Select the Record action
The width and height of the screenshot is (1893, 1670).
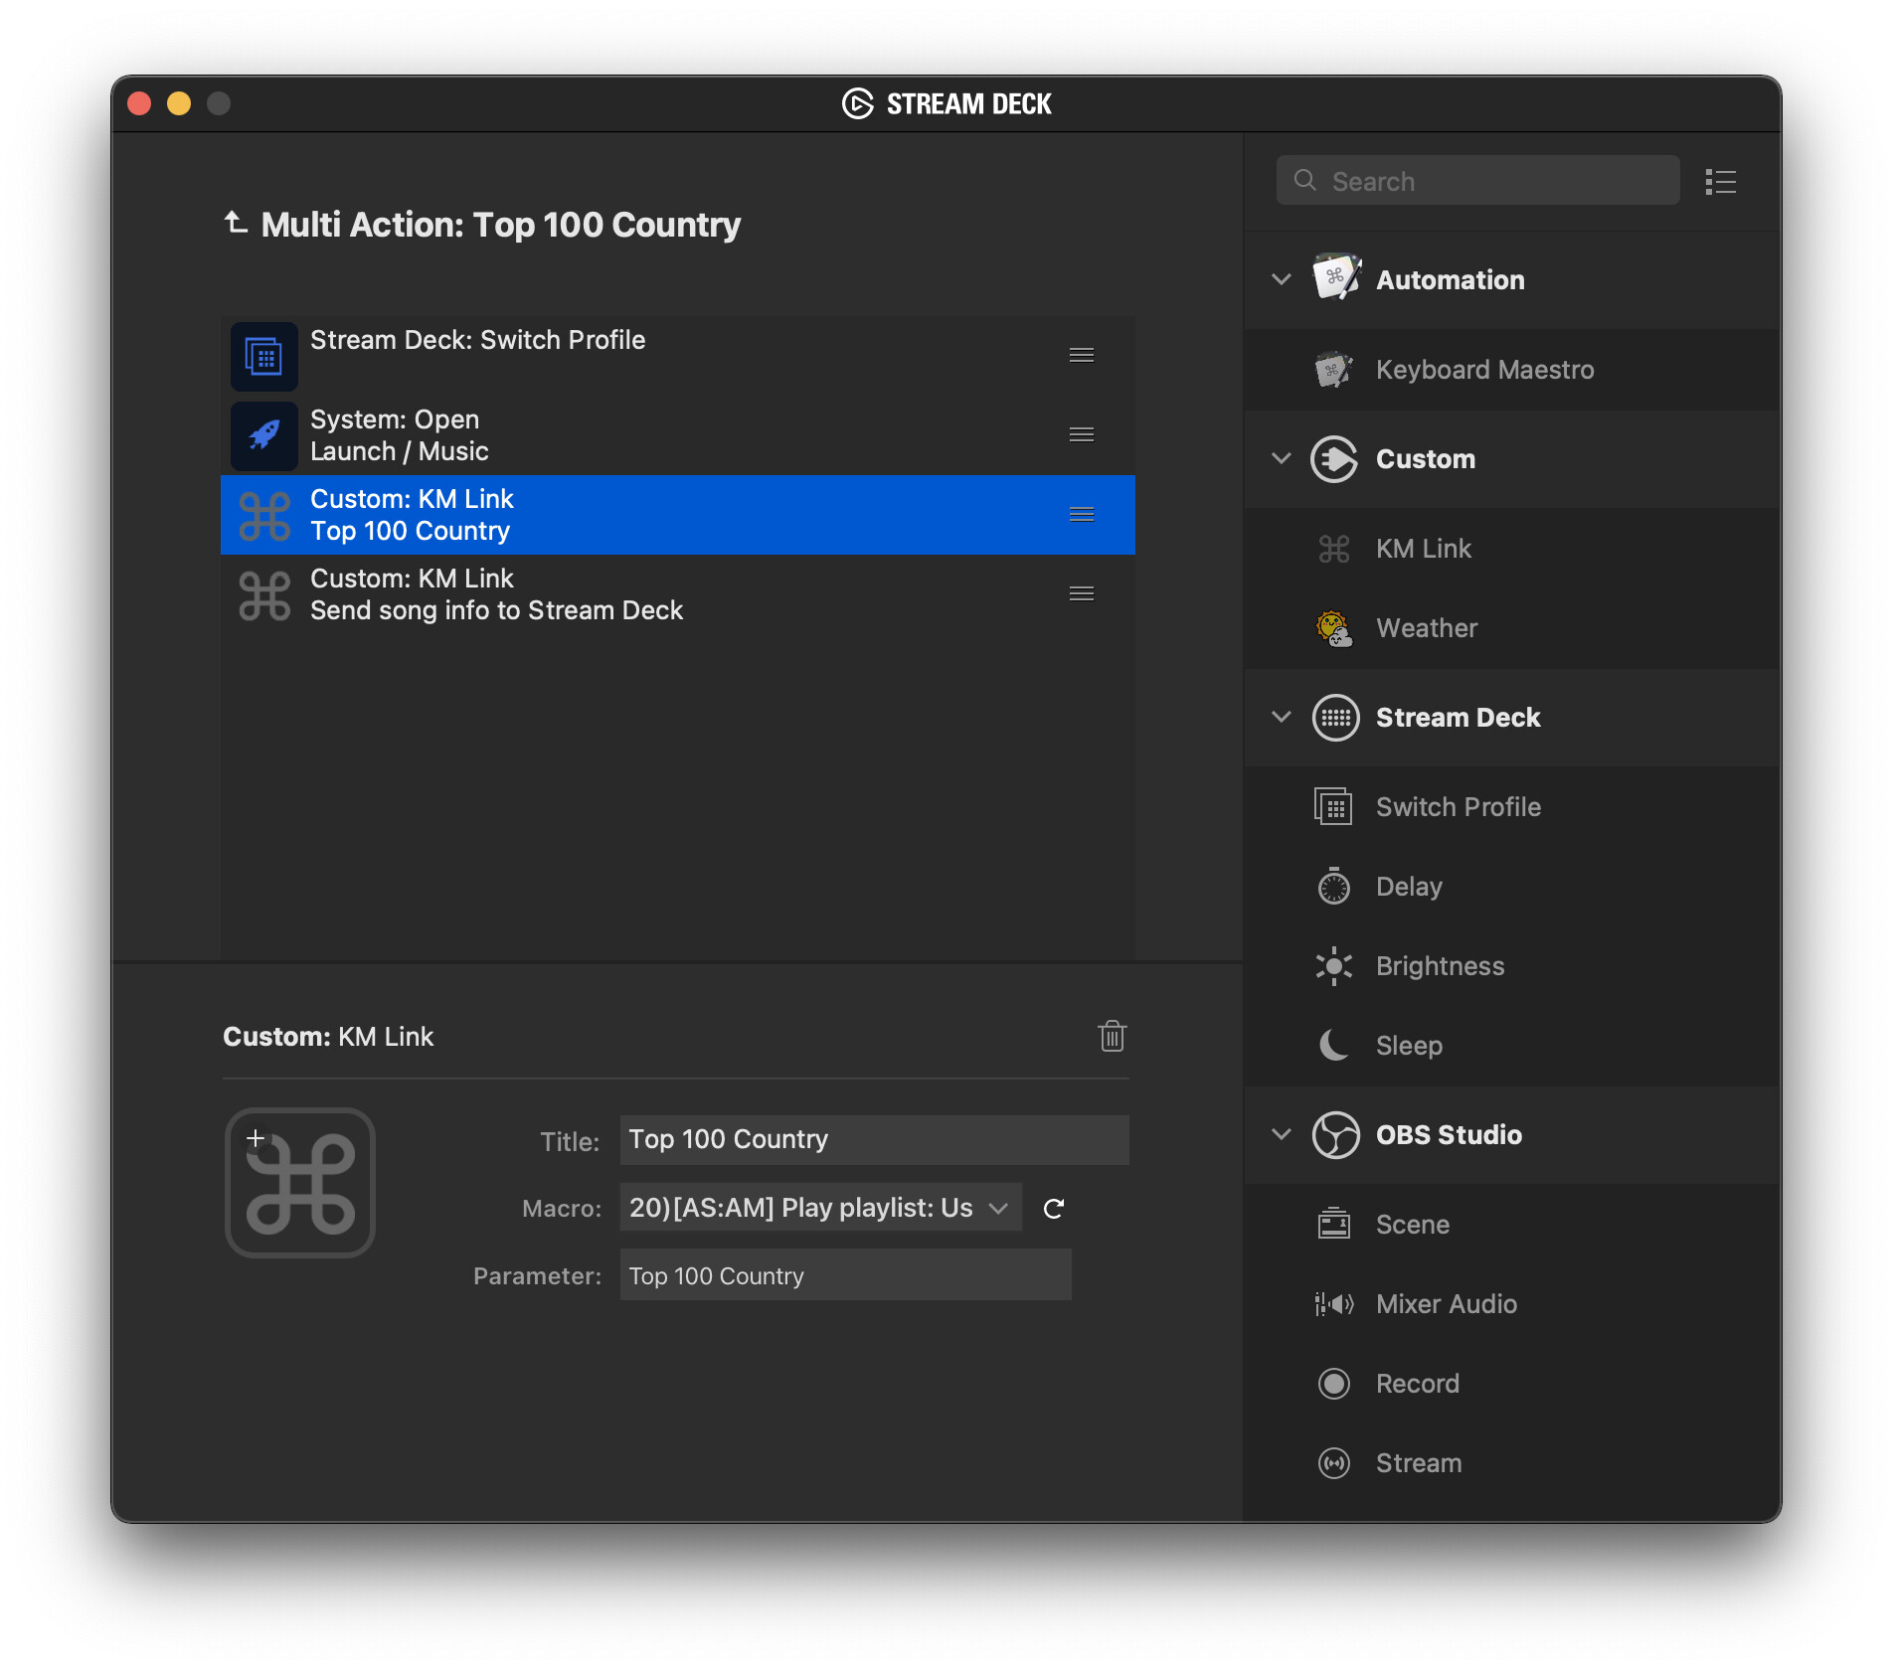pyautogui.click(x=1511, y=1384)
